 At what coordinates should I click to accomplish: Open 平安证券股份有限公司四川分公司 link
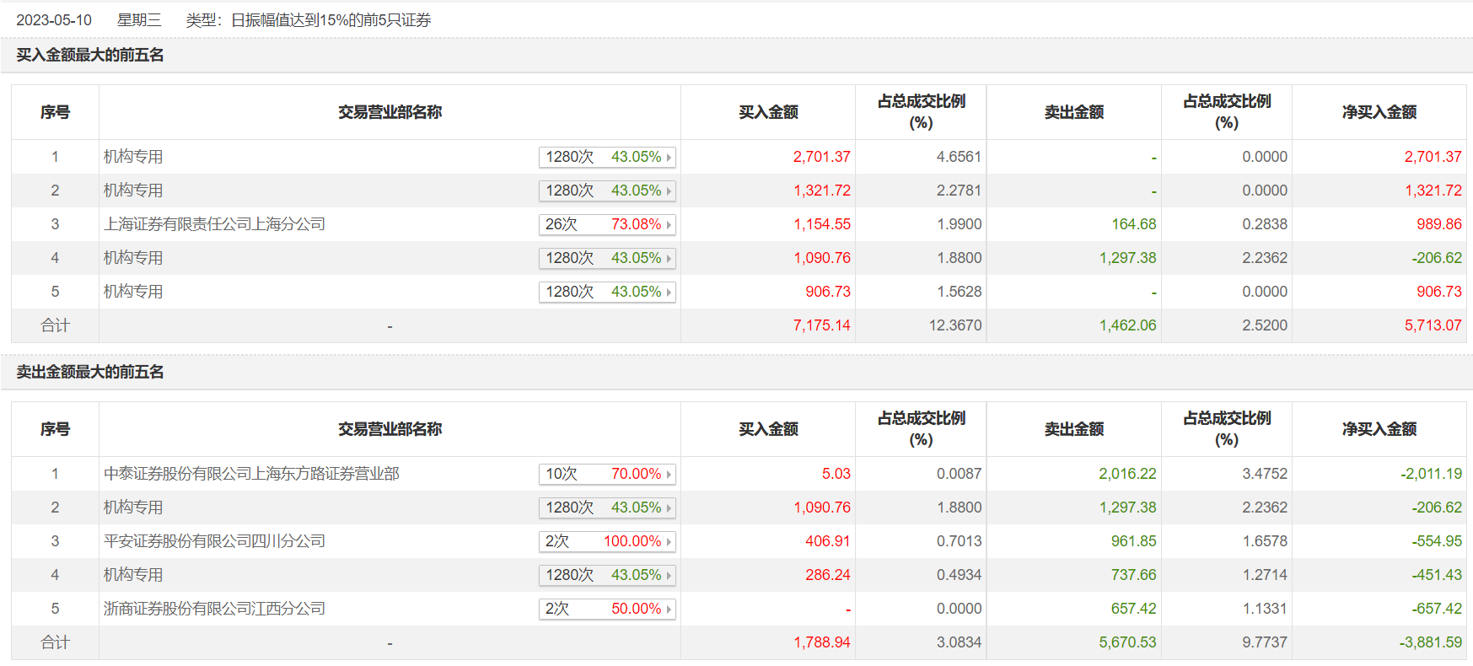click(214, 541)
